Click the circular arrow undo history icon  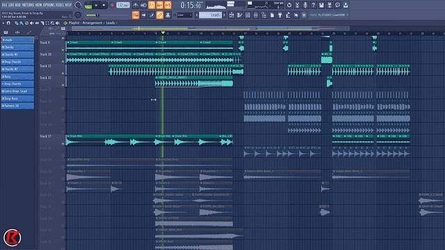point(289,5)
